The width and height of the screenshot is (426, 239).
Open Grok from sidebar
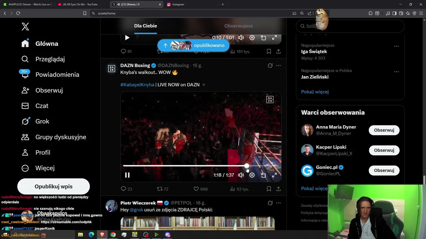pos(35,121)
